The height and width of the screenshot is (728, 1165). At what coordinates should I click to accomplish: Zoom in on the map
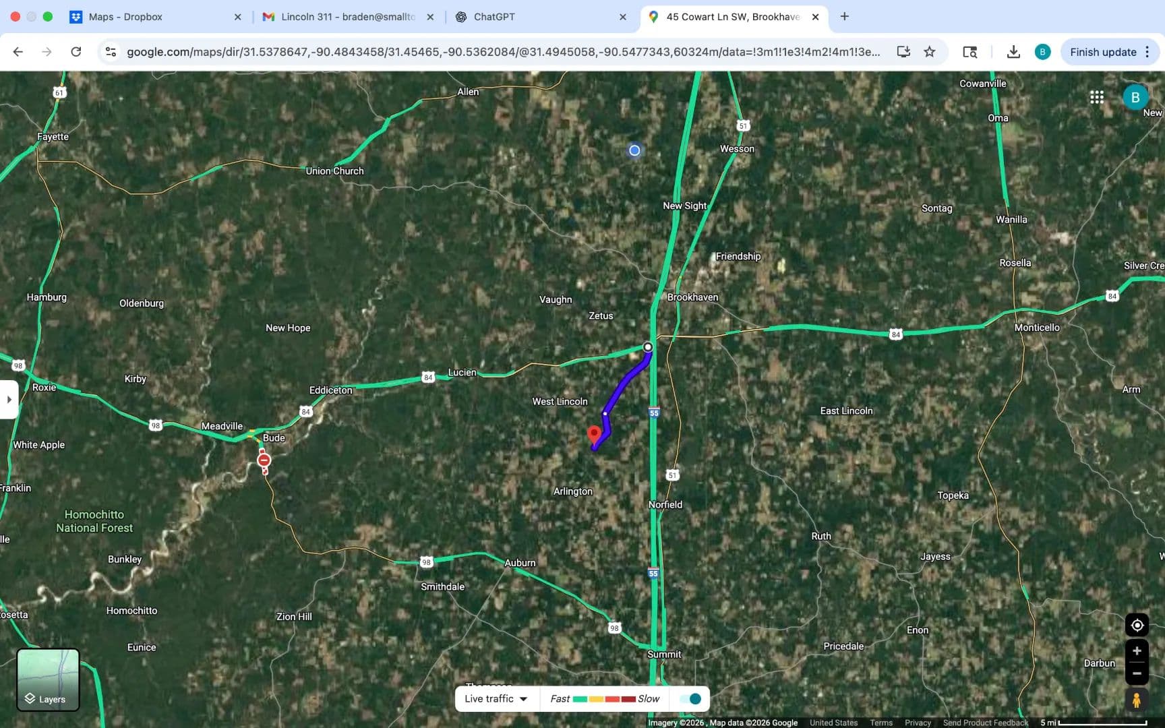[x=1137, y=651]
